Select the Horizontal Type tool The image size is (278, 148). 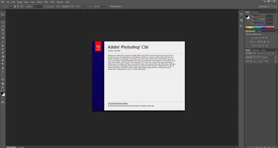(x=3, y=72)
